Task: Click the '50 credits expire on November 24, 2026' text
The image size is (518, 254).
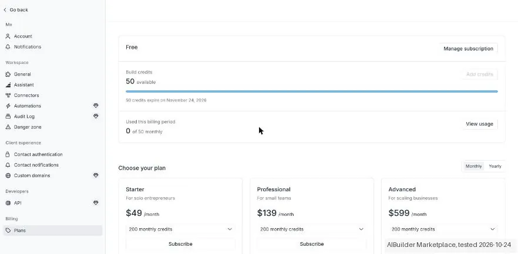Action: point(166,100)
